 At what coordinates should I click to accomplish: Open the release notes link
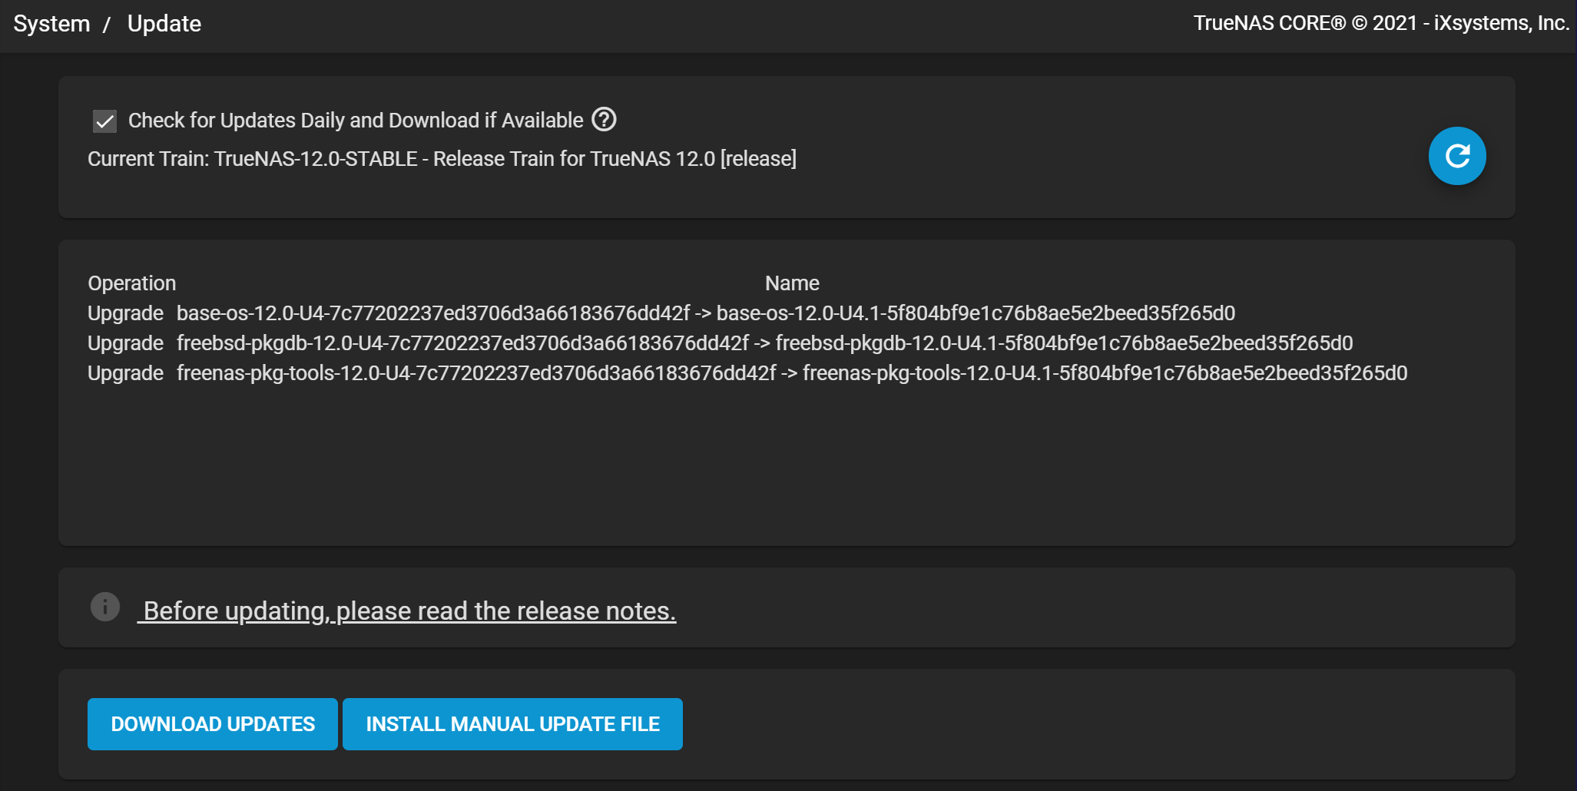click(407, 611)
